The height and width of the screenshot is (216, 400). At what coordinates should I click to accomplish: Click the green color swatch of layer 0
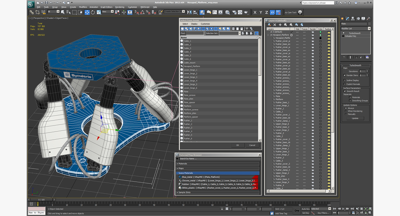(321, 32)
